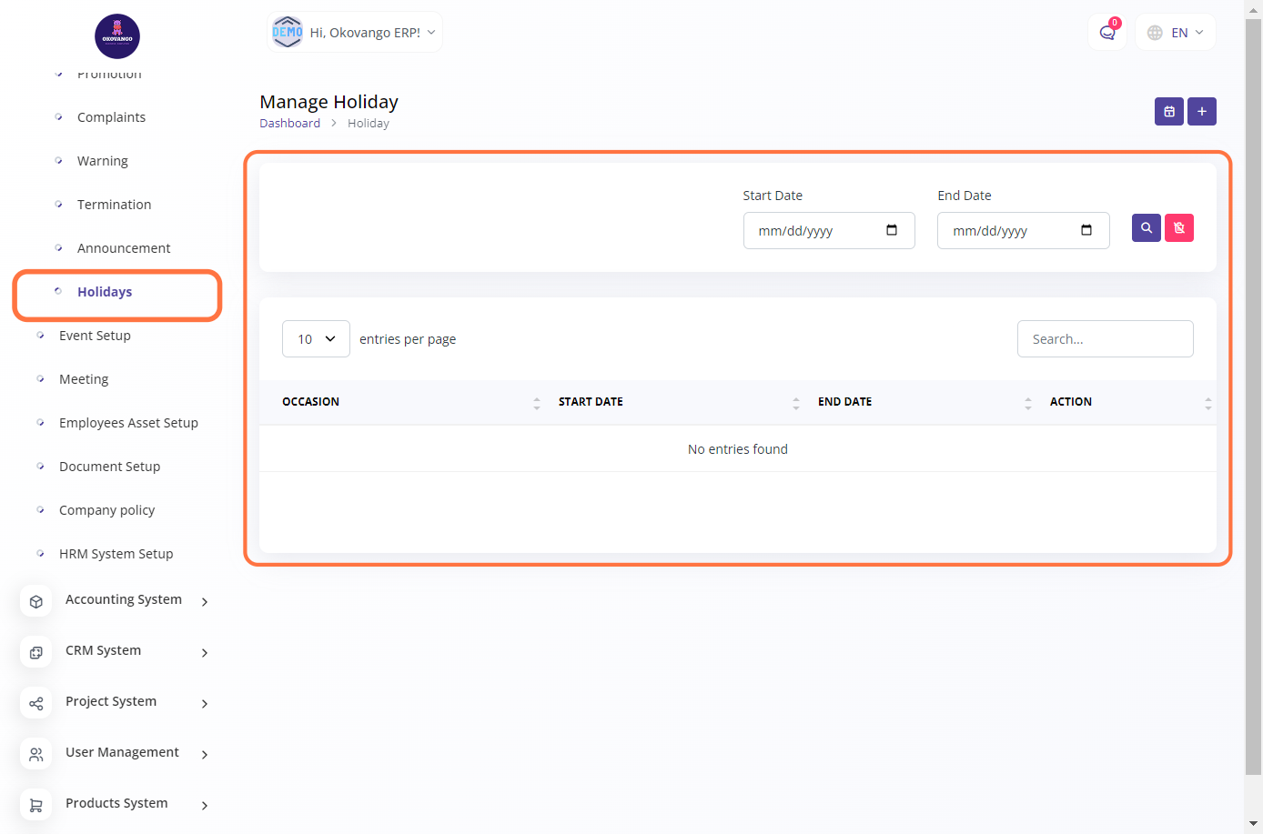Open Start Date calendar picker icon

(x=892, y=230)
